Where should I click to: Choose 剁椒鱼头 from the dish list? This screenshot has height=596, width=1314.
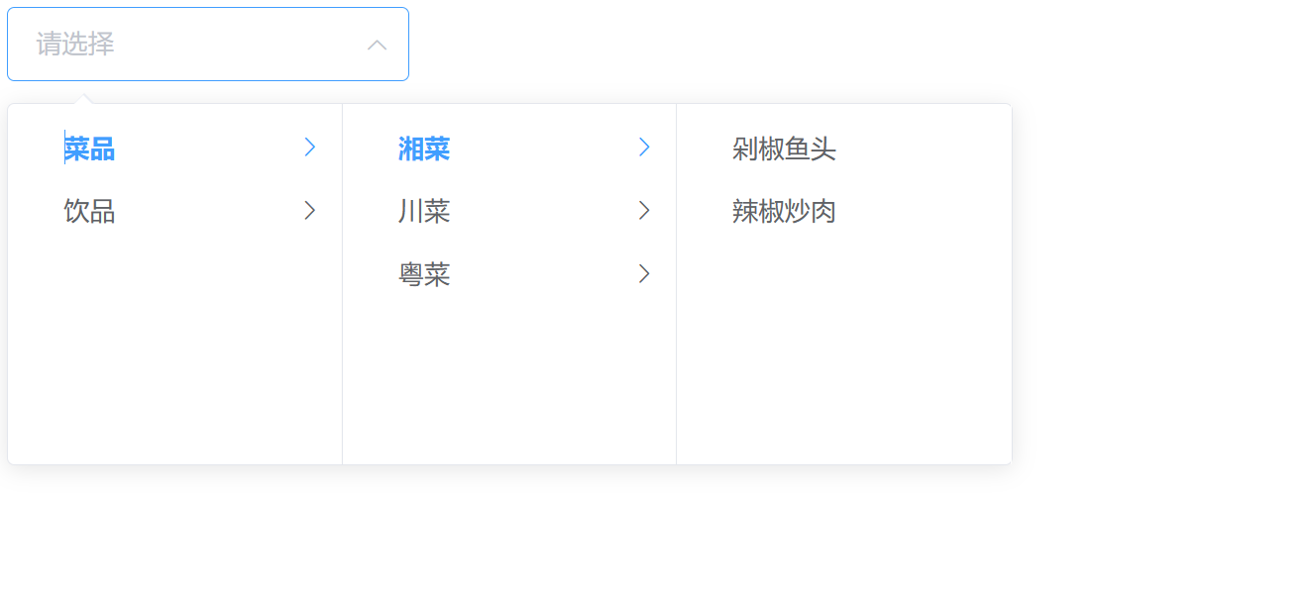[784, 149]
